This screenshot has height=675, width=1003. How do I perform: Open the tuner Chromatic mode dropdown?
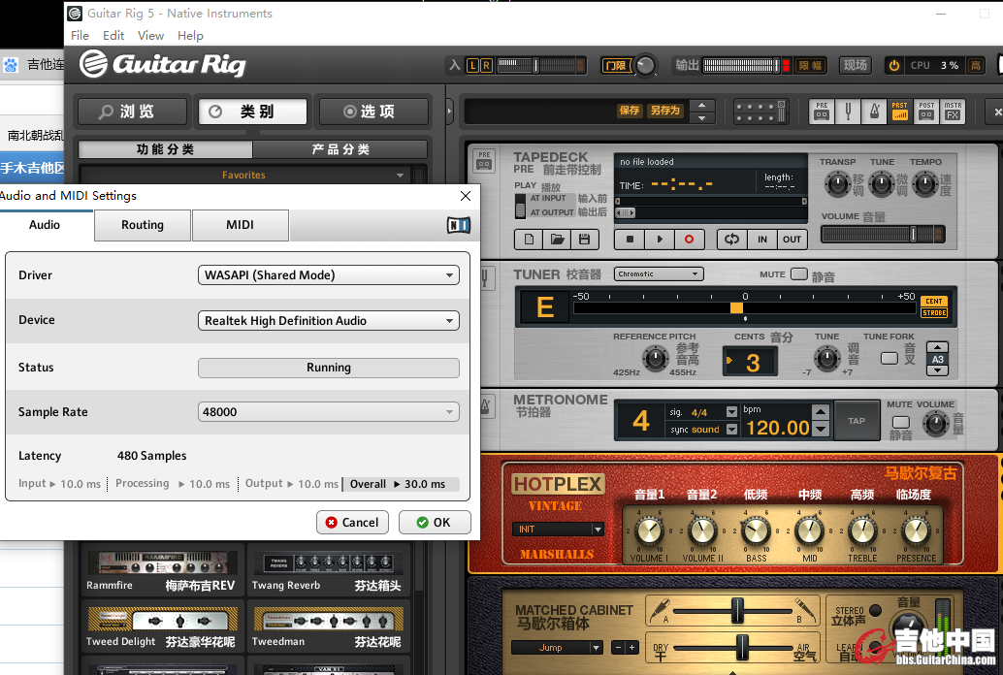pos(659,273)
